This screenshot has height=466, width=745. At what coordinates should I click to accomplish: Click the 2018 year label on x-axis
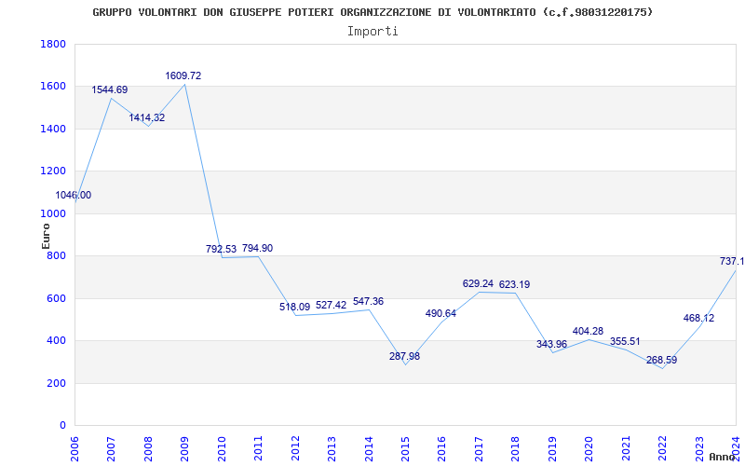(516, 448)
